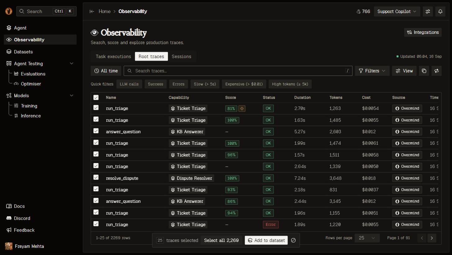Click the credits coin icon showing 766
Screen dimensions: 452x255
[x=359, y=11]
